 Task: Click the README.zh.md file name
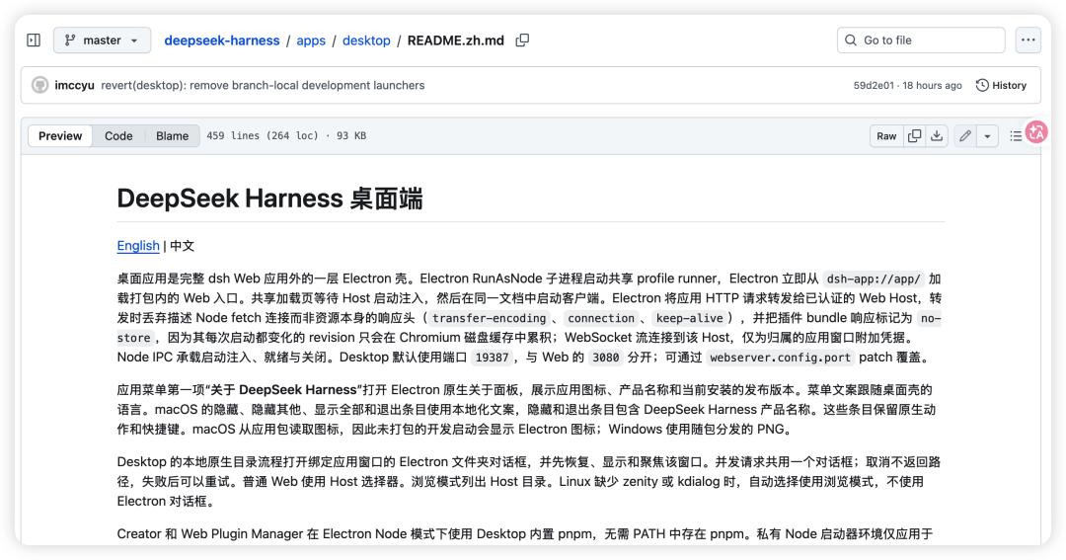[x=455, y=40]
